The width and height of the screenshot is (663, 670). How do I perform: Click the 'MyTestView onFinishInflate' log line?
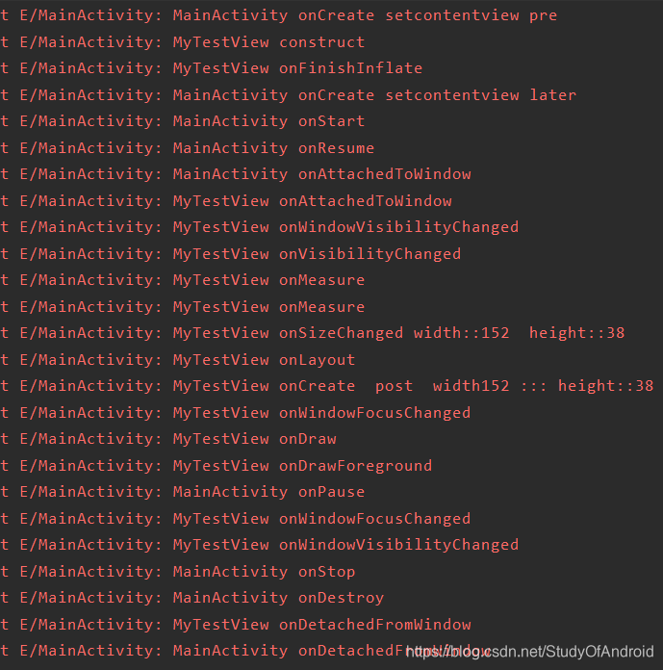pyautogui.click(x=212, y=68)
